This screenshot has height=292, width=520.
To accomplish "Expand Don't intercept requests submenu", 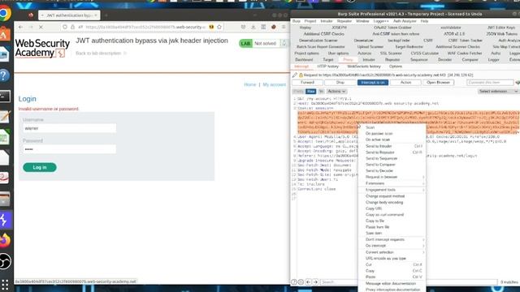I will coord(392,240).
